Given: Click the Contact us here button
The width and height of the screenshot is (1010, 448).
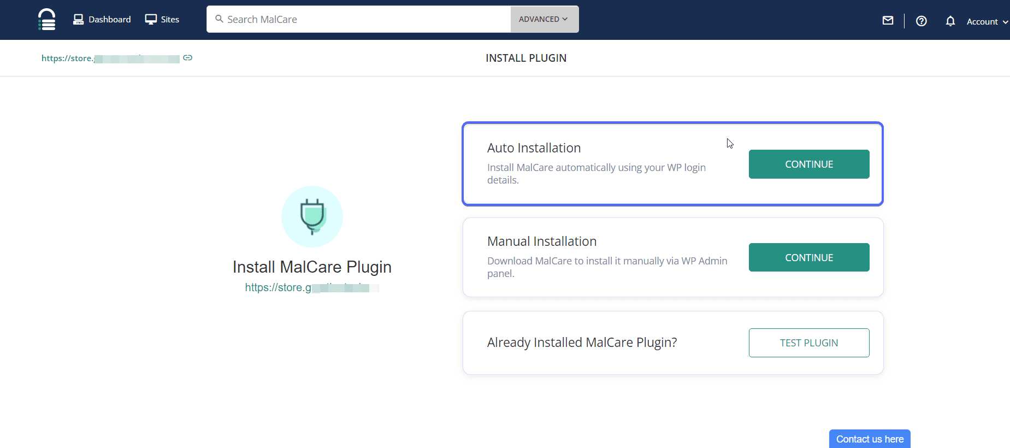Looking at the screenshot, I should click(870, 439).
